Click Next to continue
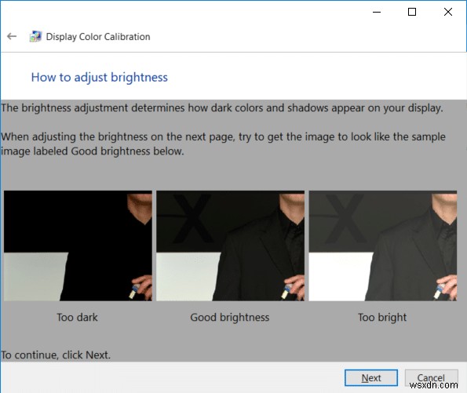Image resolution: width=467 pixels, height=393 pixels. (371, 378)
